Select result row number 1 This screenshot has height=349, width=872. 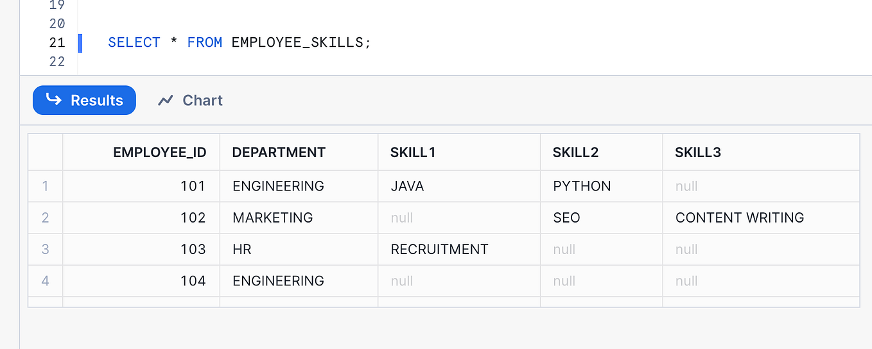coord(45,186)
